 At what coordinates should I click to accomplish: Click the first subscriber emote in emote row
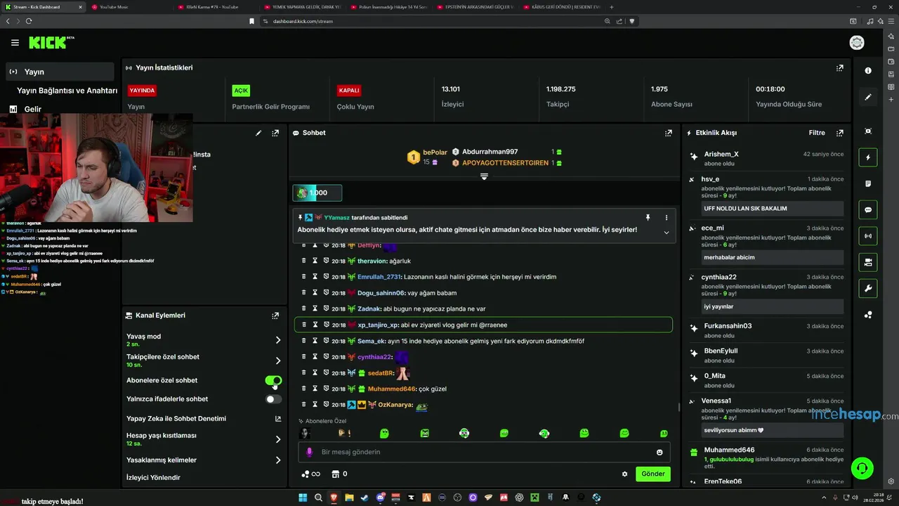click(x=305, y=434)
